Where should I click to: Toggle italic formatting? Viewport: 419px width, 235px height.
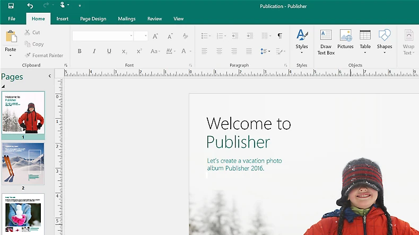pyautogui.click(x=94, y=51)
